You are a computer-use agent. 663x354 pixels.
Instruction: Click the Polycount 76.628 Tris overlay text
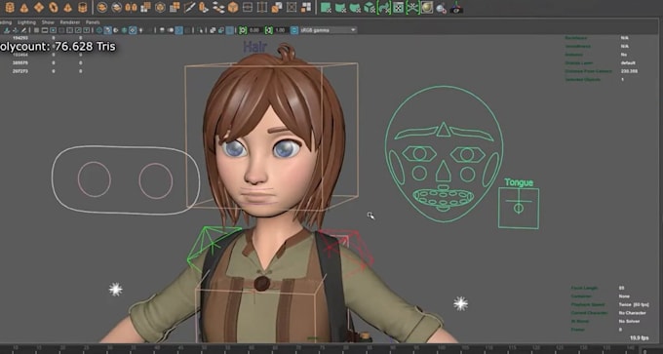58,46
